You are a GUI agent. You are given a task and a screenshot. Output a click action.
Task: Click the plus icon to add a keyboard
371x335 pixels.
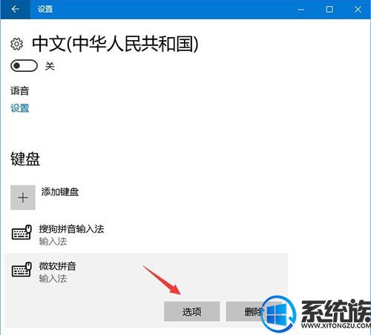tap(23, 197)
